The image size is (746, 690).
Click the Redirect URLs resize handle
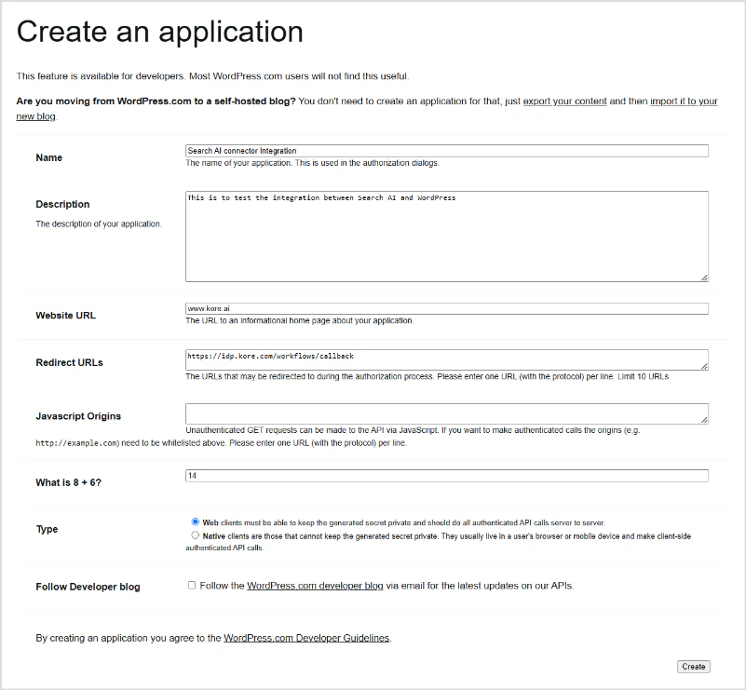(x=705, y=367)
